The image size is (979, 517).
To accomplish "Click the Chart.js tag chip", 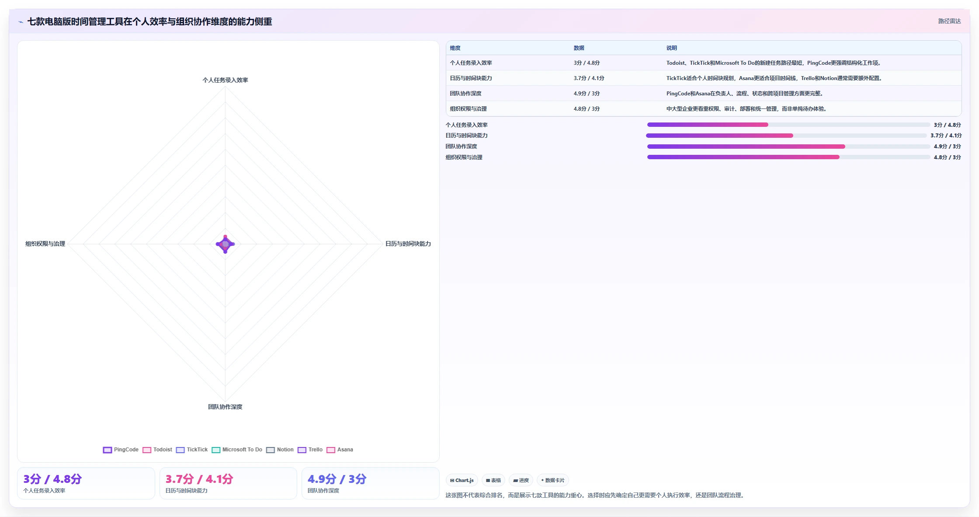I will [462, 480].
